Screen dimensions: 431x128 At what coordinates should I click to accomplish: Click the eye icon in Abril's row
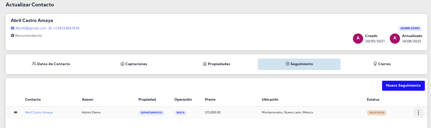tap(16, 112)
